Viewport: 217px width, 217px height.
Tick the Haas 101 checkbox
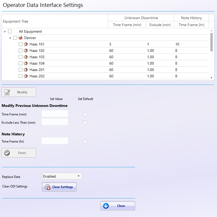(20, 44)
